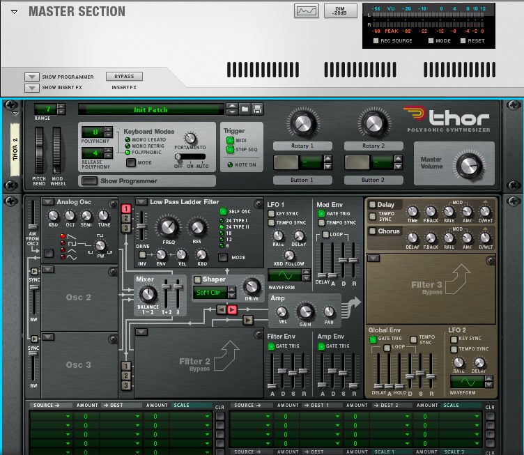Collapse the Master Section fold triangle
Screen dimensions: 524x455
(14, 12)
